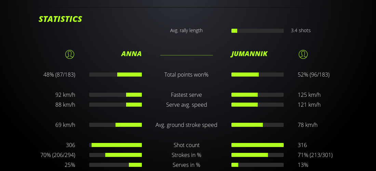Click Anna's Fastest serve bar
This screenshot has width=376, height=171.
coord(116,95)
